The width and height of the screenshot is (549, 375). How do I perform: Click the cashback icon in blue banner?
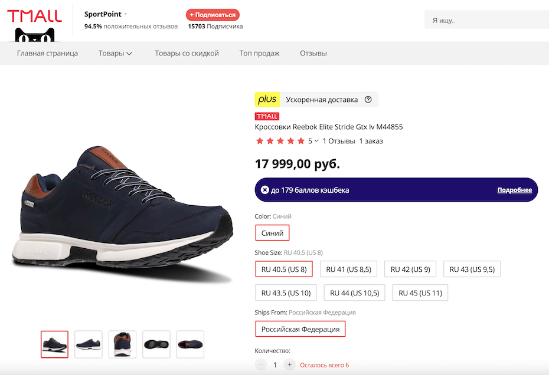click(x=265, y=190)
